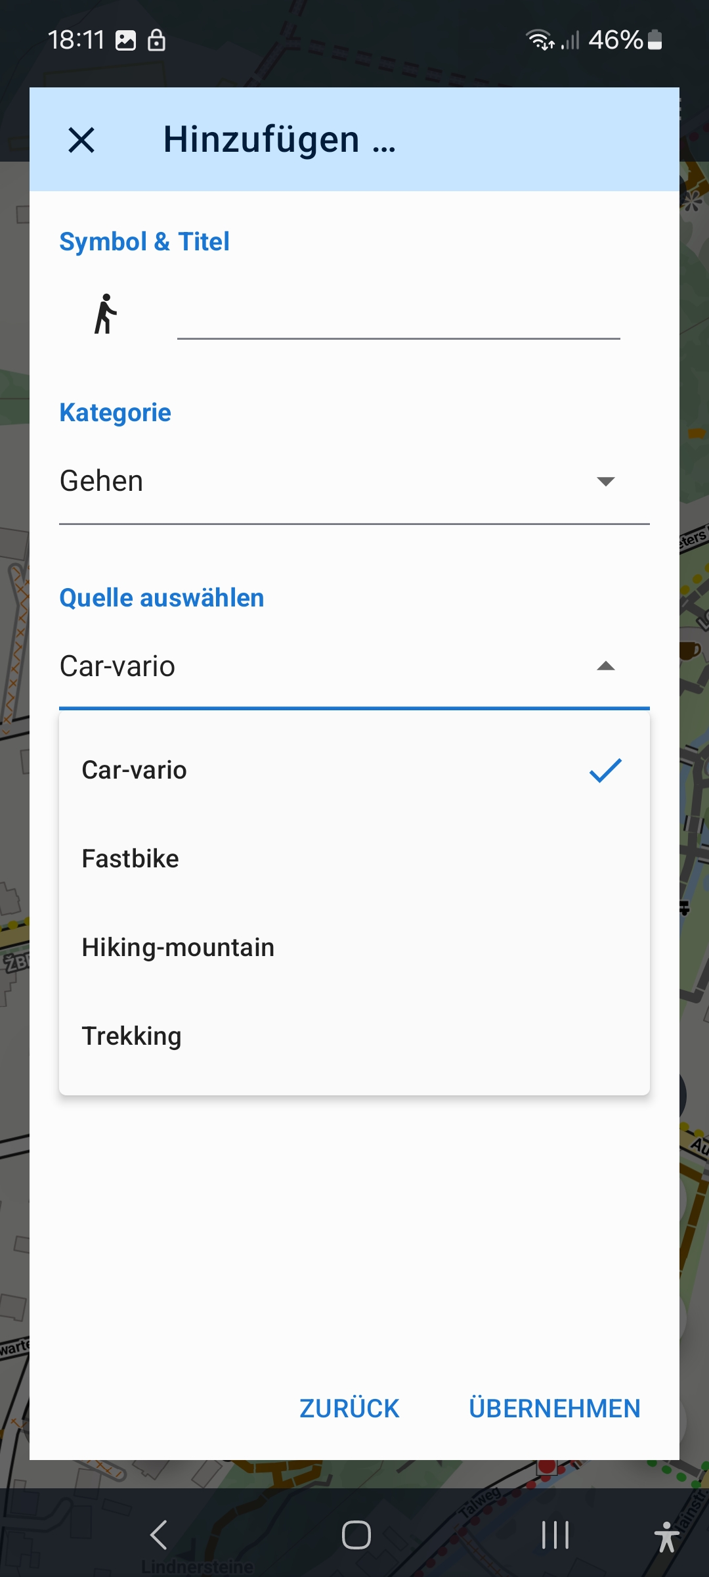Collapse the Car-vario source dropdown
Screen dimensions: 709x1577
(x=605, y=666)
